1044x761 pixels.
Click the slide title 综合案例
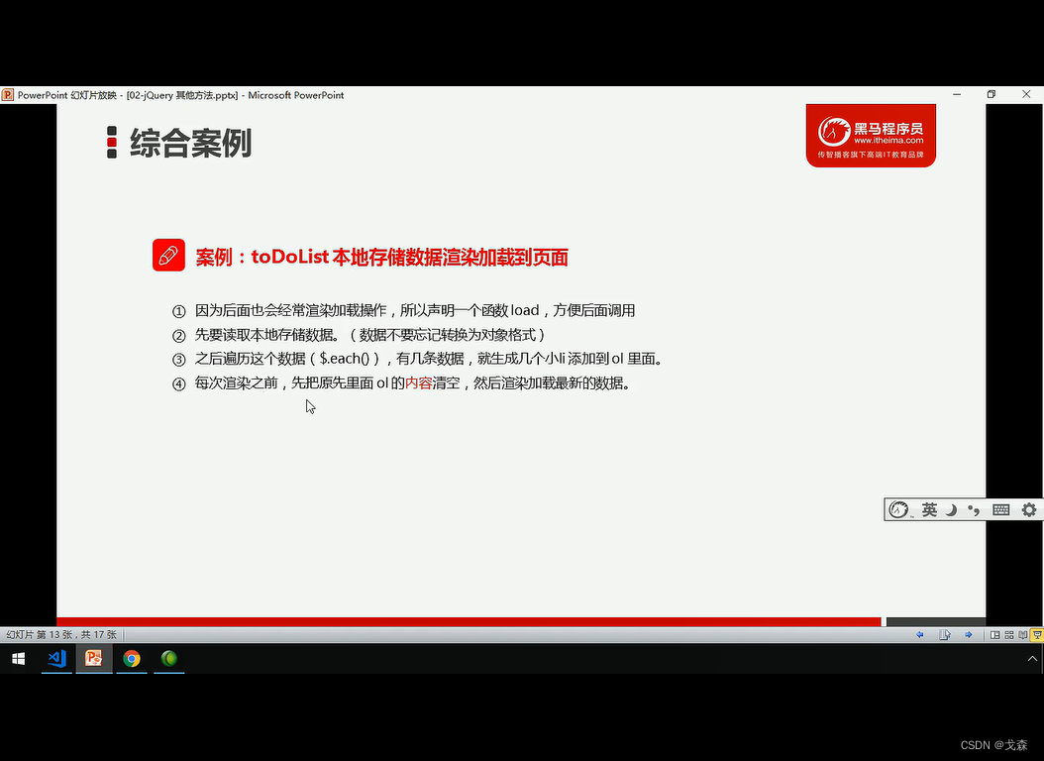[190, 143]
